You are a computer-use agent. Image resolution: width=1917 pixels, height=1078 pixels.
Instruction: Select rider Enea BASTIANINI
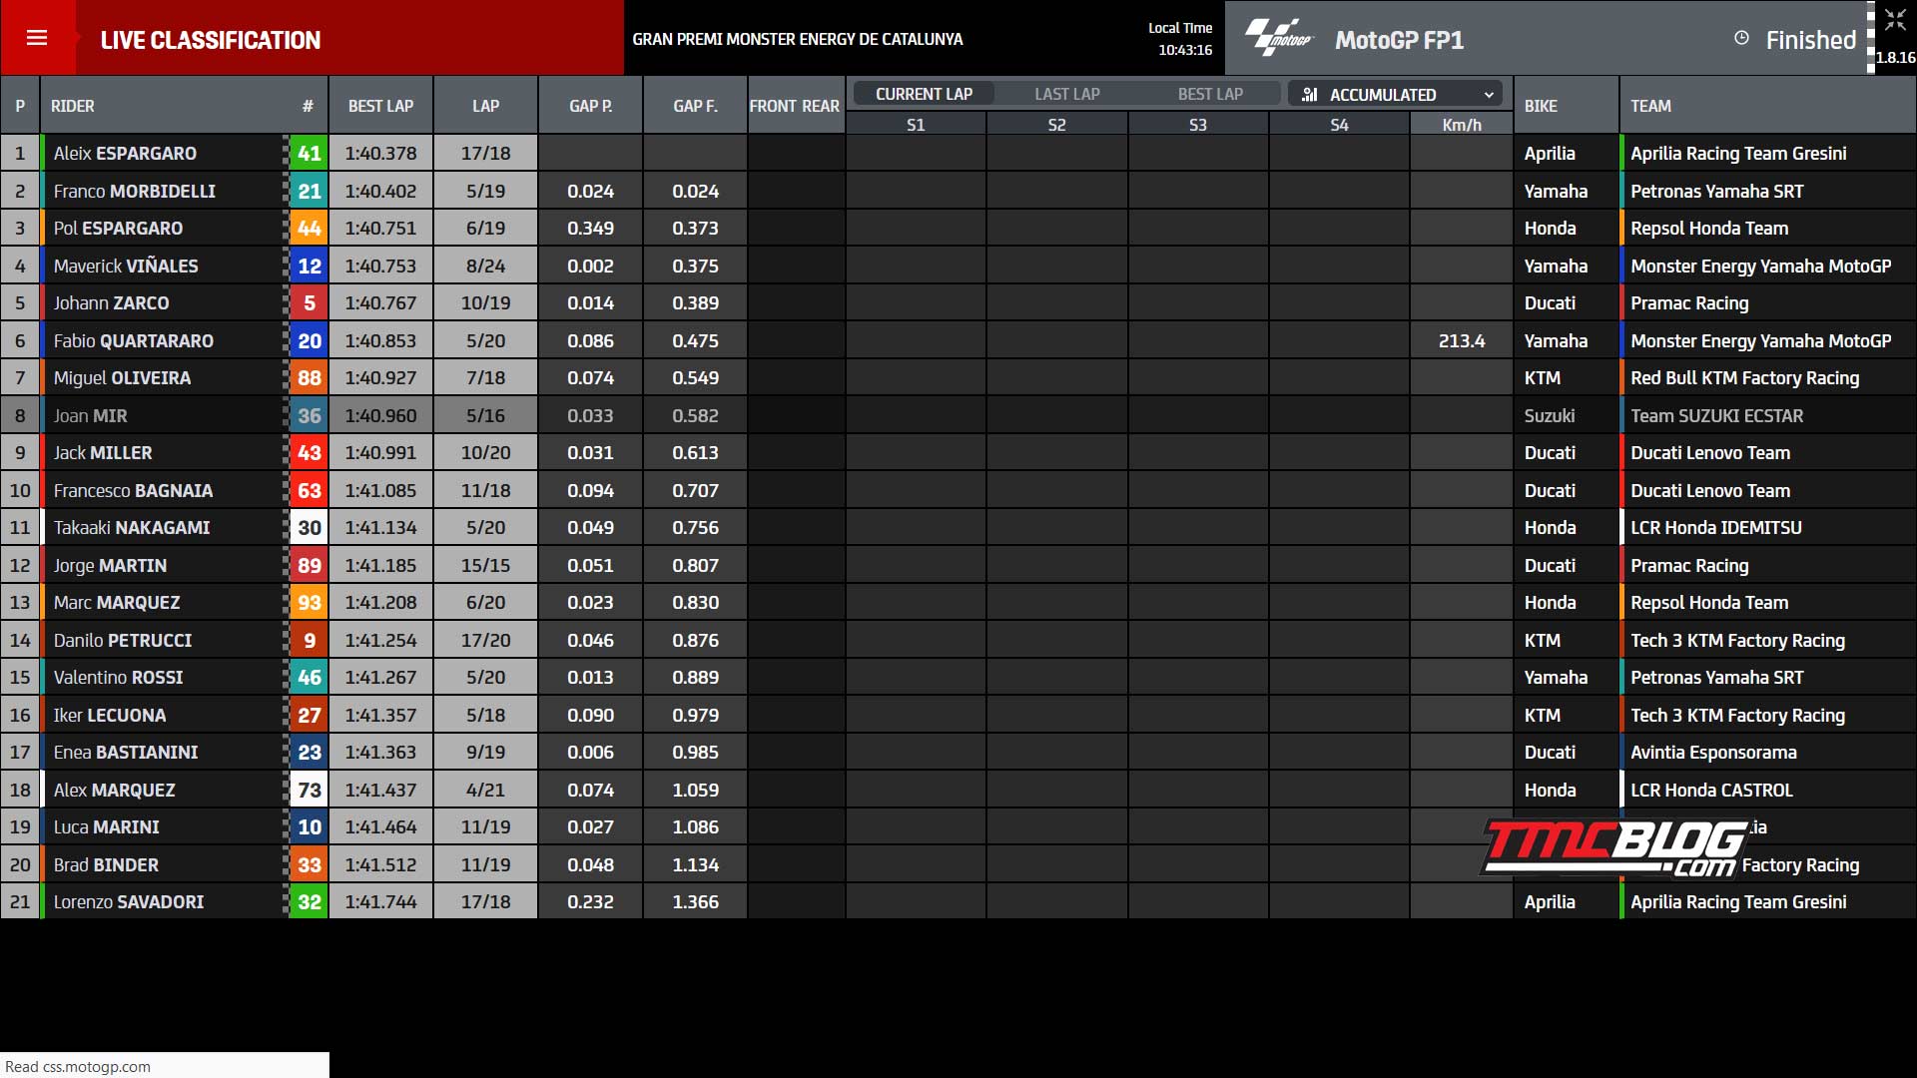[126, 753]
